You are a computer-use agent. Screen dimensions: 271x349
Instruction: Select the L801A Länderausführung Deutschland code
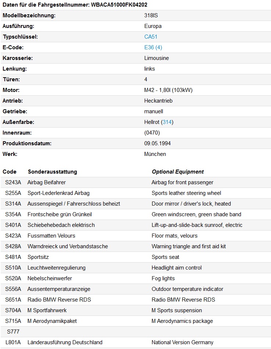pos(13,342)
